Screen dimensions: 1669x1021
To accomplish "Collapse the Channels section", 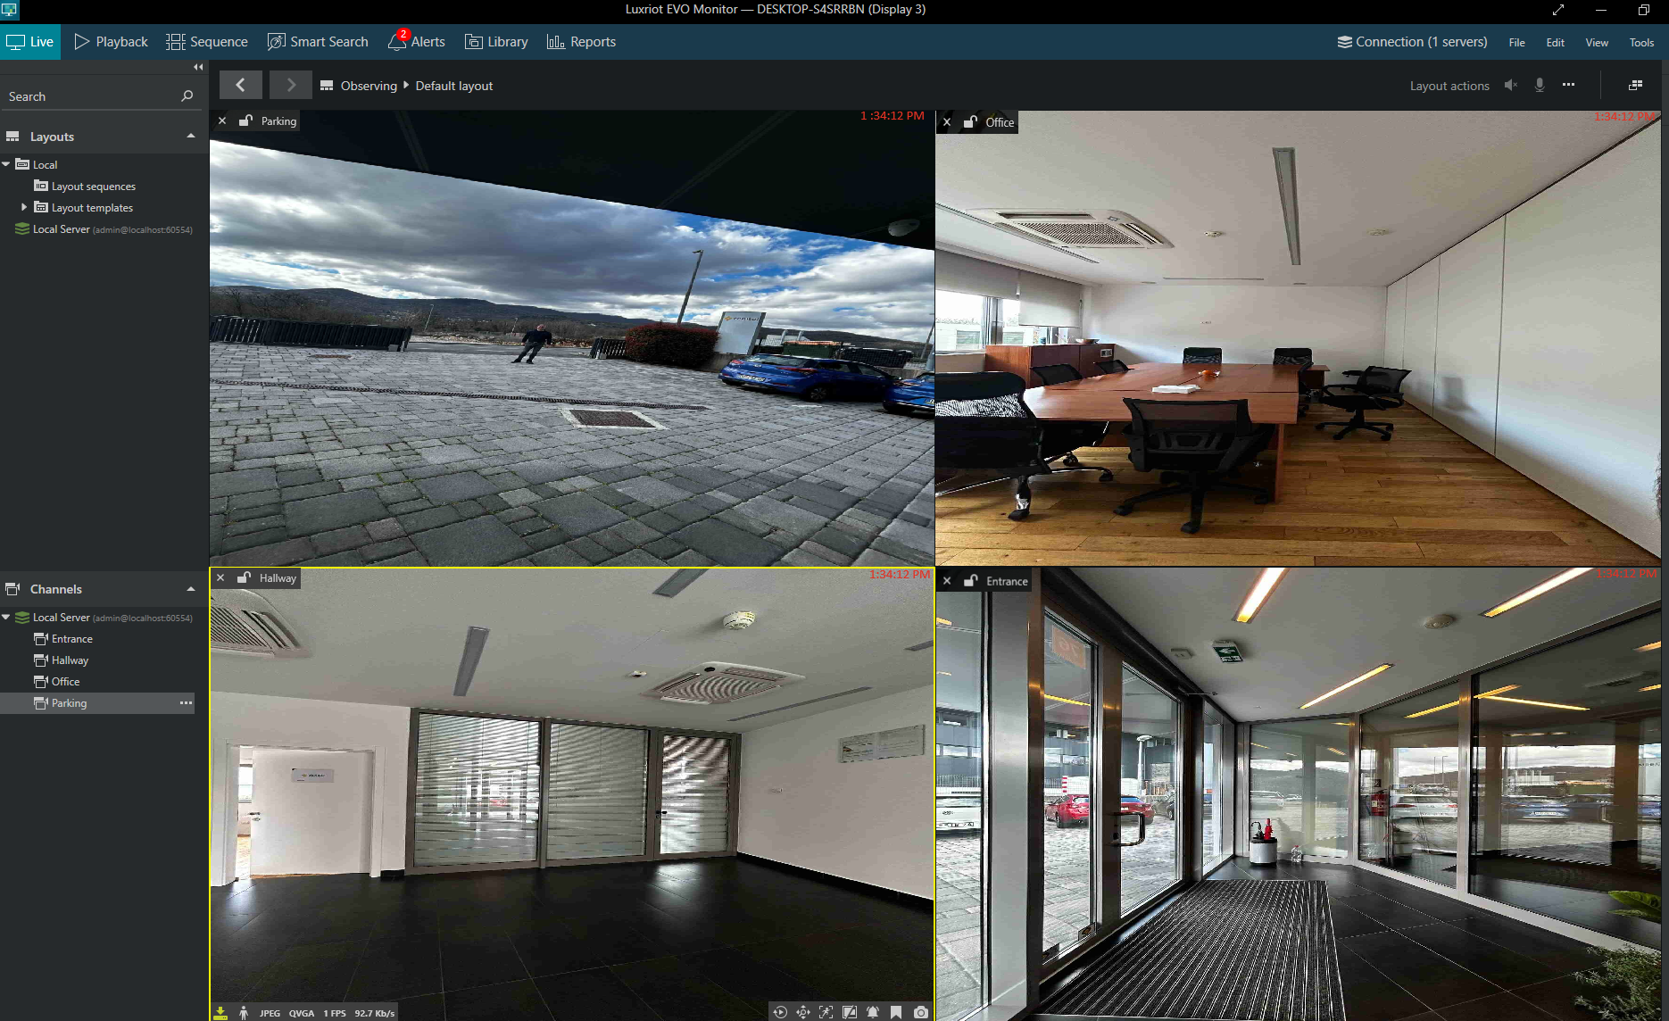I will pos(191,589).
